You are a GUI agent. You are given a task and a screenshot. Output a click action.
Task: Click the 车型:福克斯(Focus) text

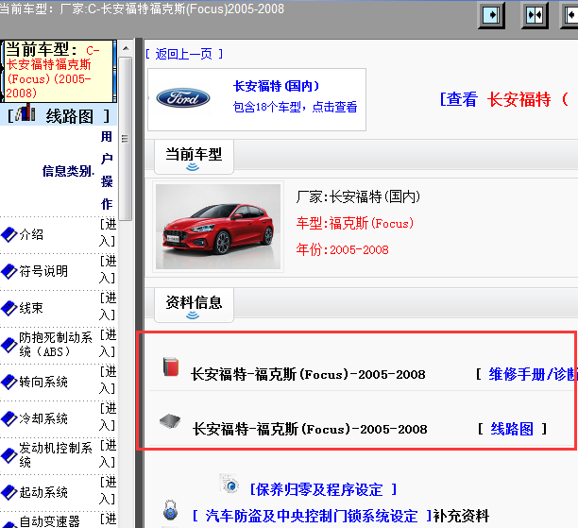click(x=355, y=223)
